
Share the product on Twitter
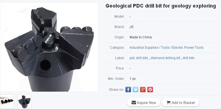pos(135,90)
